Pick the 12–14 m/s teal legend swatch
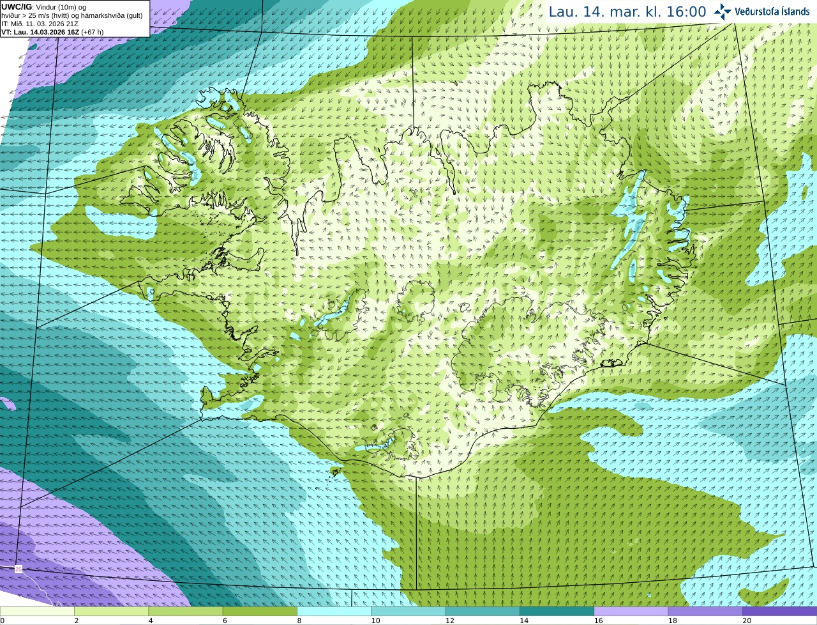The width and height of the screenshot is (817, 625). click(483, 612)
